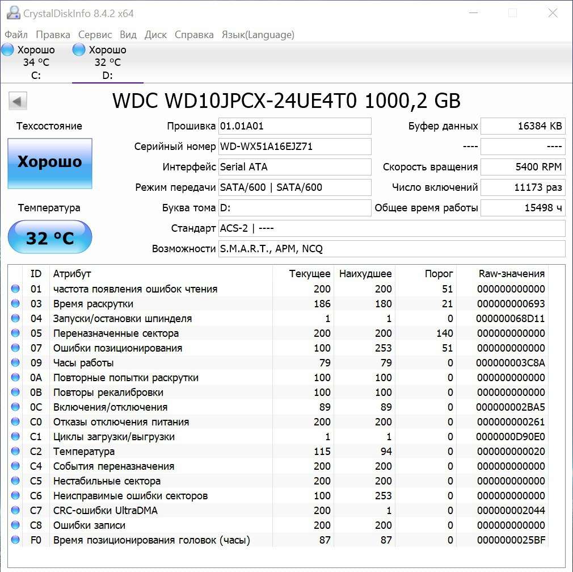This screenshot has height=572, width=573.
Task: Click the CrystalDiskInfo app icon in title bar
Action: [13, 13]
